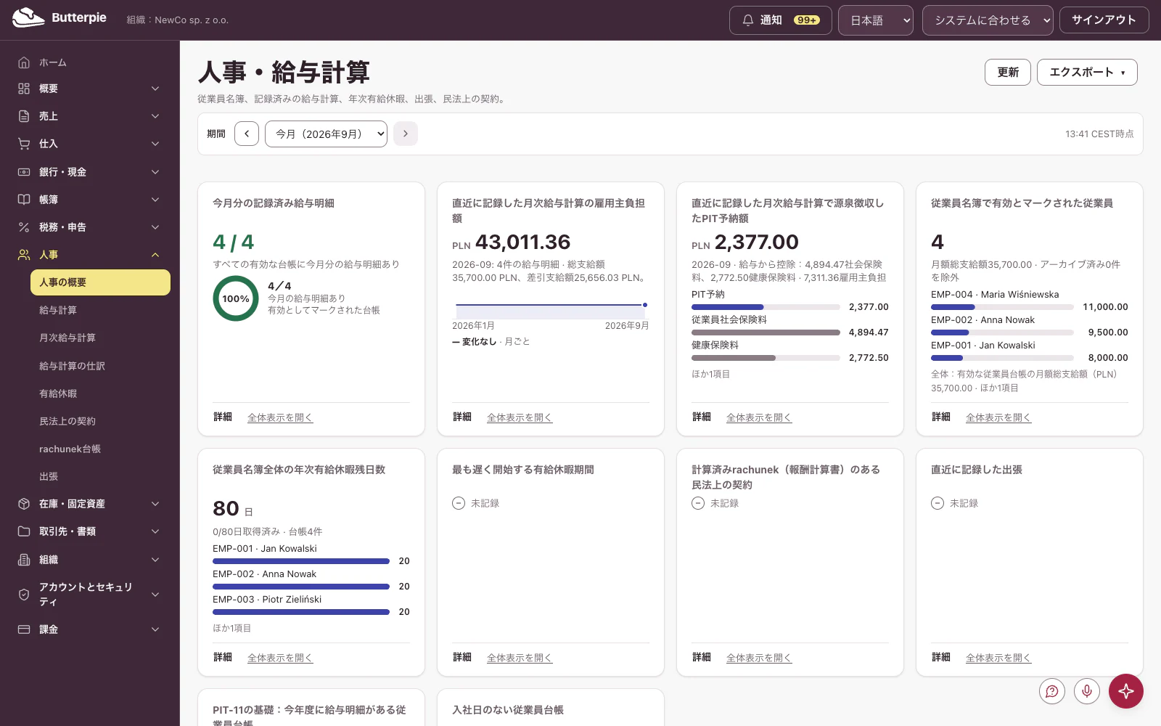1161x726 pixels.
Task: Click the notification bell icon
Action: (748, 20)
